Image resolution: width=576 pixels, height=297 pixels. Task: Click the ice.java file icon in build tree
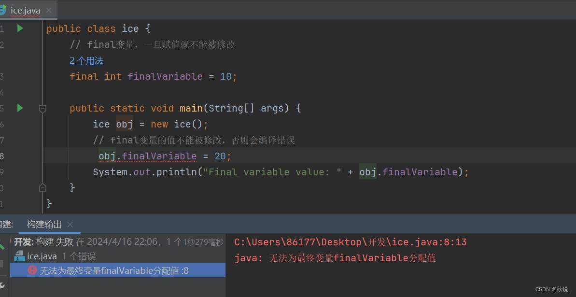coord(19,256)
